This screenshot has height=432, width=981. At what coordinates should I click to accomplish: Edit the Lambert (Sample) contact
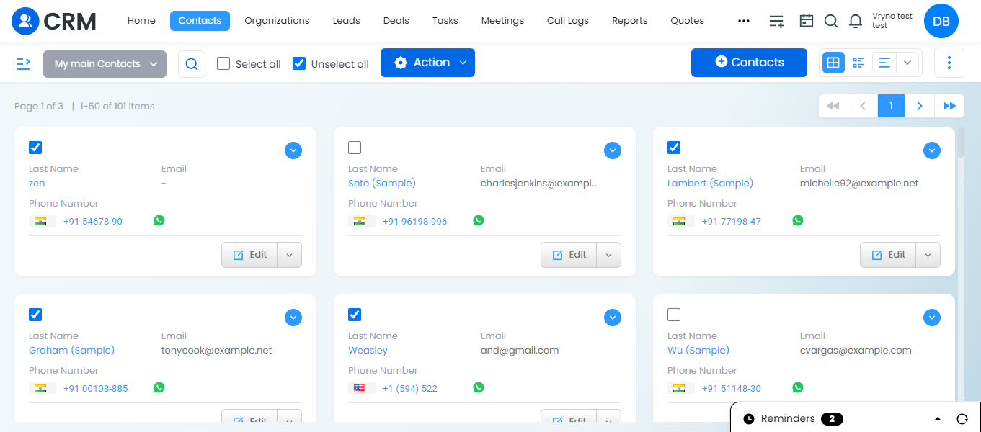click(x=888, y=255)
